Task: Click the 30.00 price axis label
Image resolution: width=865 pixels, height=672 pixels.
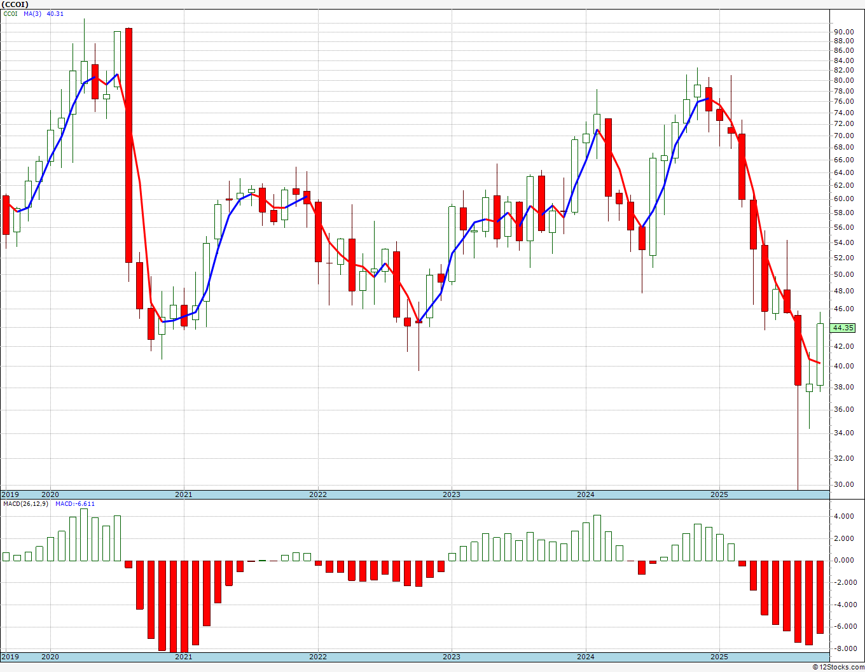Action: tap(843, 484)
